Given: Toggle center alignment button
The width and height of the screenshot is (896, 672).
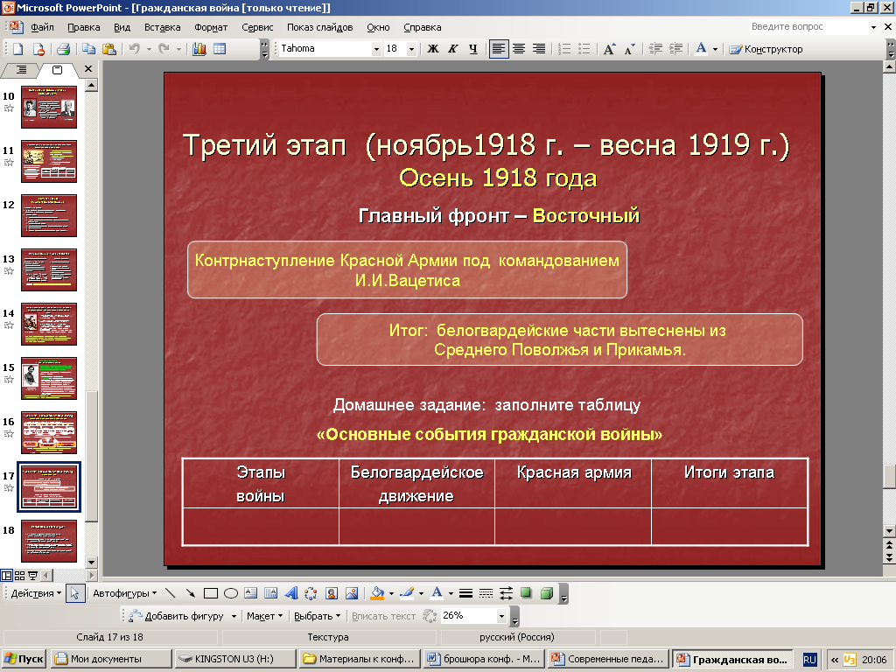Looking at the screenshot, I should (x=519, y=49).
